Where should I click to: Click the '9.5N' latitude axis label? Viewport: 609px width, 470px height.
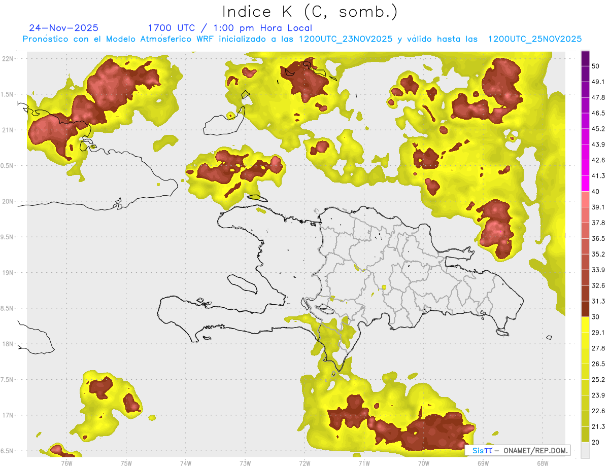click(7, 237)
